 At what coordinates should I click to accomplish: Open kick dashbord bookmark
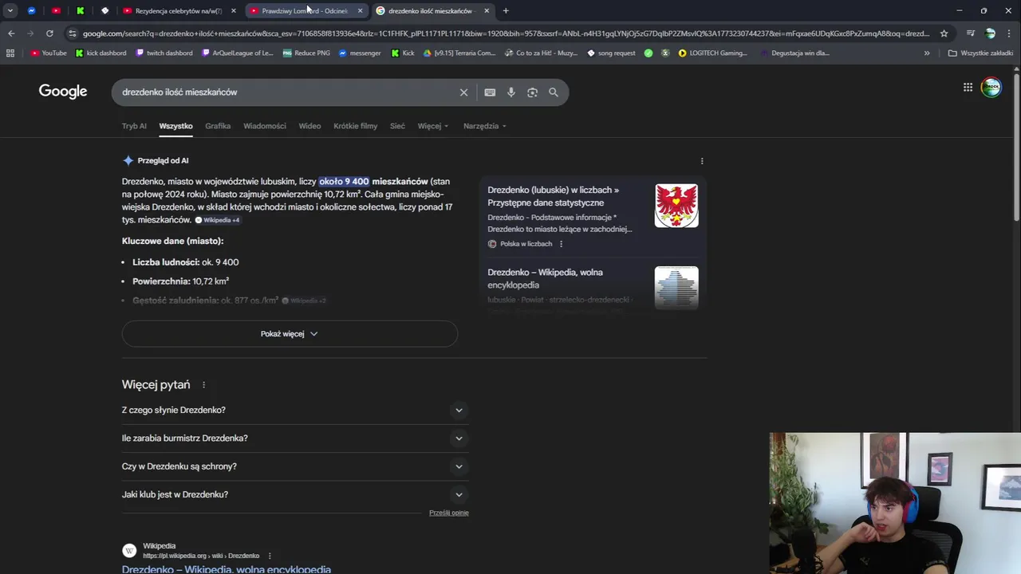pyautogui.click(x=101, y=53)
